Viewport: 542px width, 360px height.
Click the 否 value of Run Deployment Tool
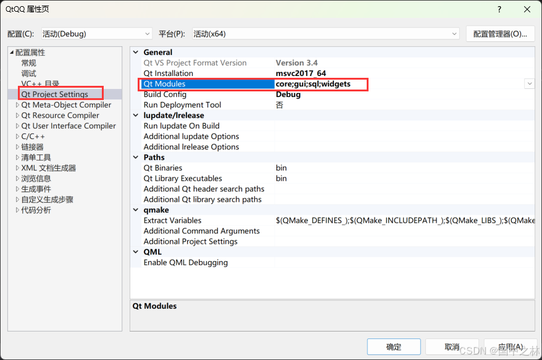(x=279, y=105)
